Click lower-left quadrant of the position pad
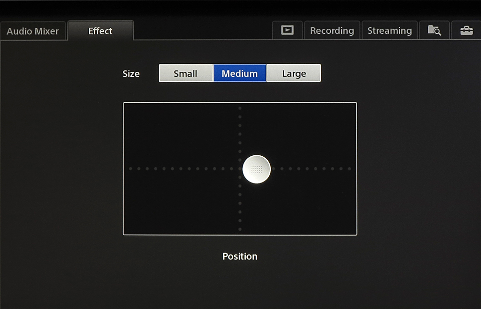 coord(181,202)
